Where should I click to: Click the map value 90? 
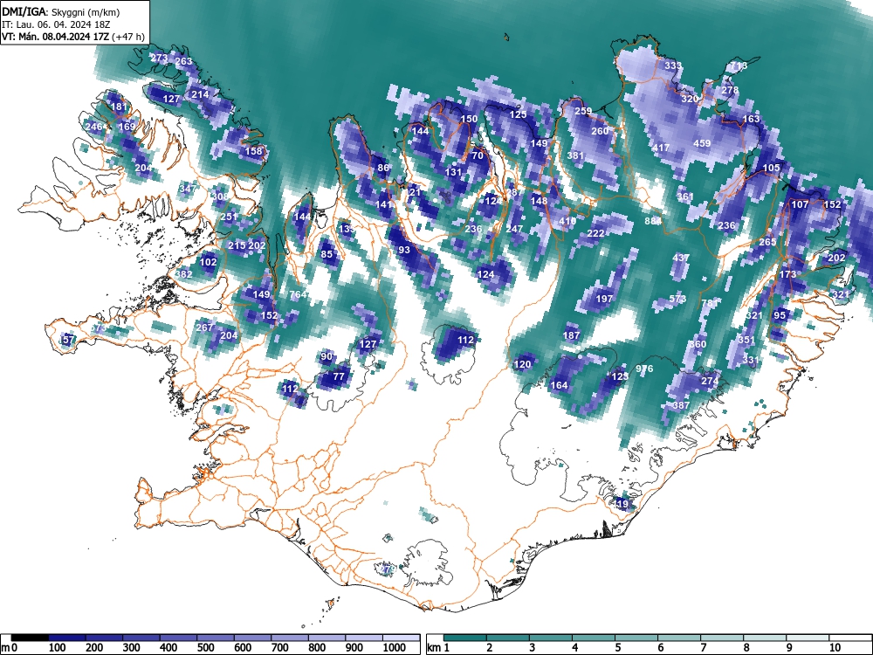point(327,356)
